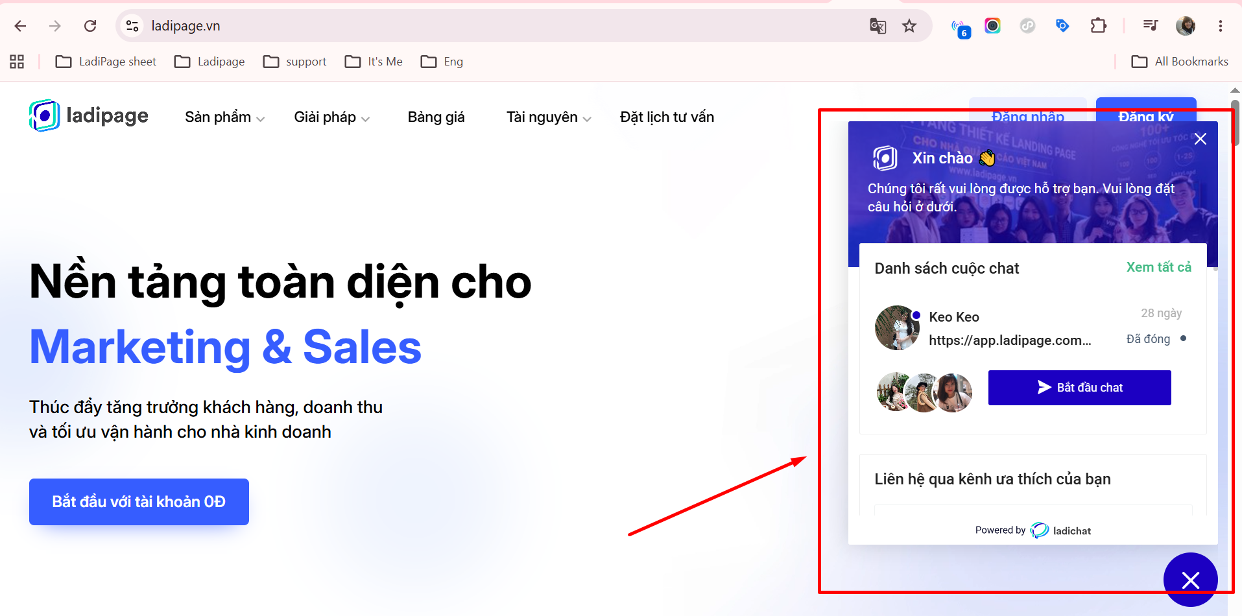Open the Chrome profile avatar
Viewport: 1242px width, 616px height.
[1186, 26]
